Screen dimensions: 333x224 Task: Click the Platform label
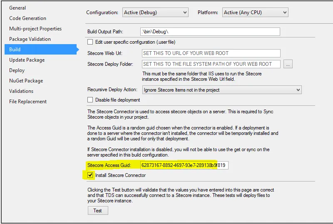(x=208, y=12)
